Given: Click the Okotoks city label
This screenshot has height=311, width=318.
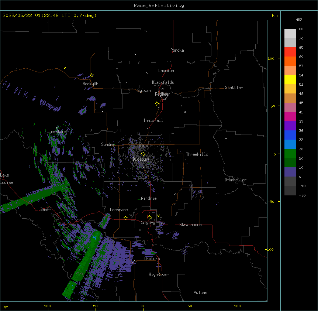Looking at the screenshot, I should pos(152,259).
